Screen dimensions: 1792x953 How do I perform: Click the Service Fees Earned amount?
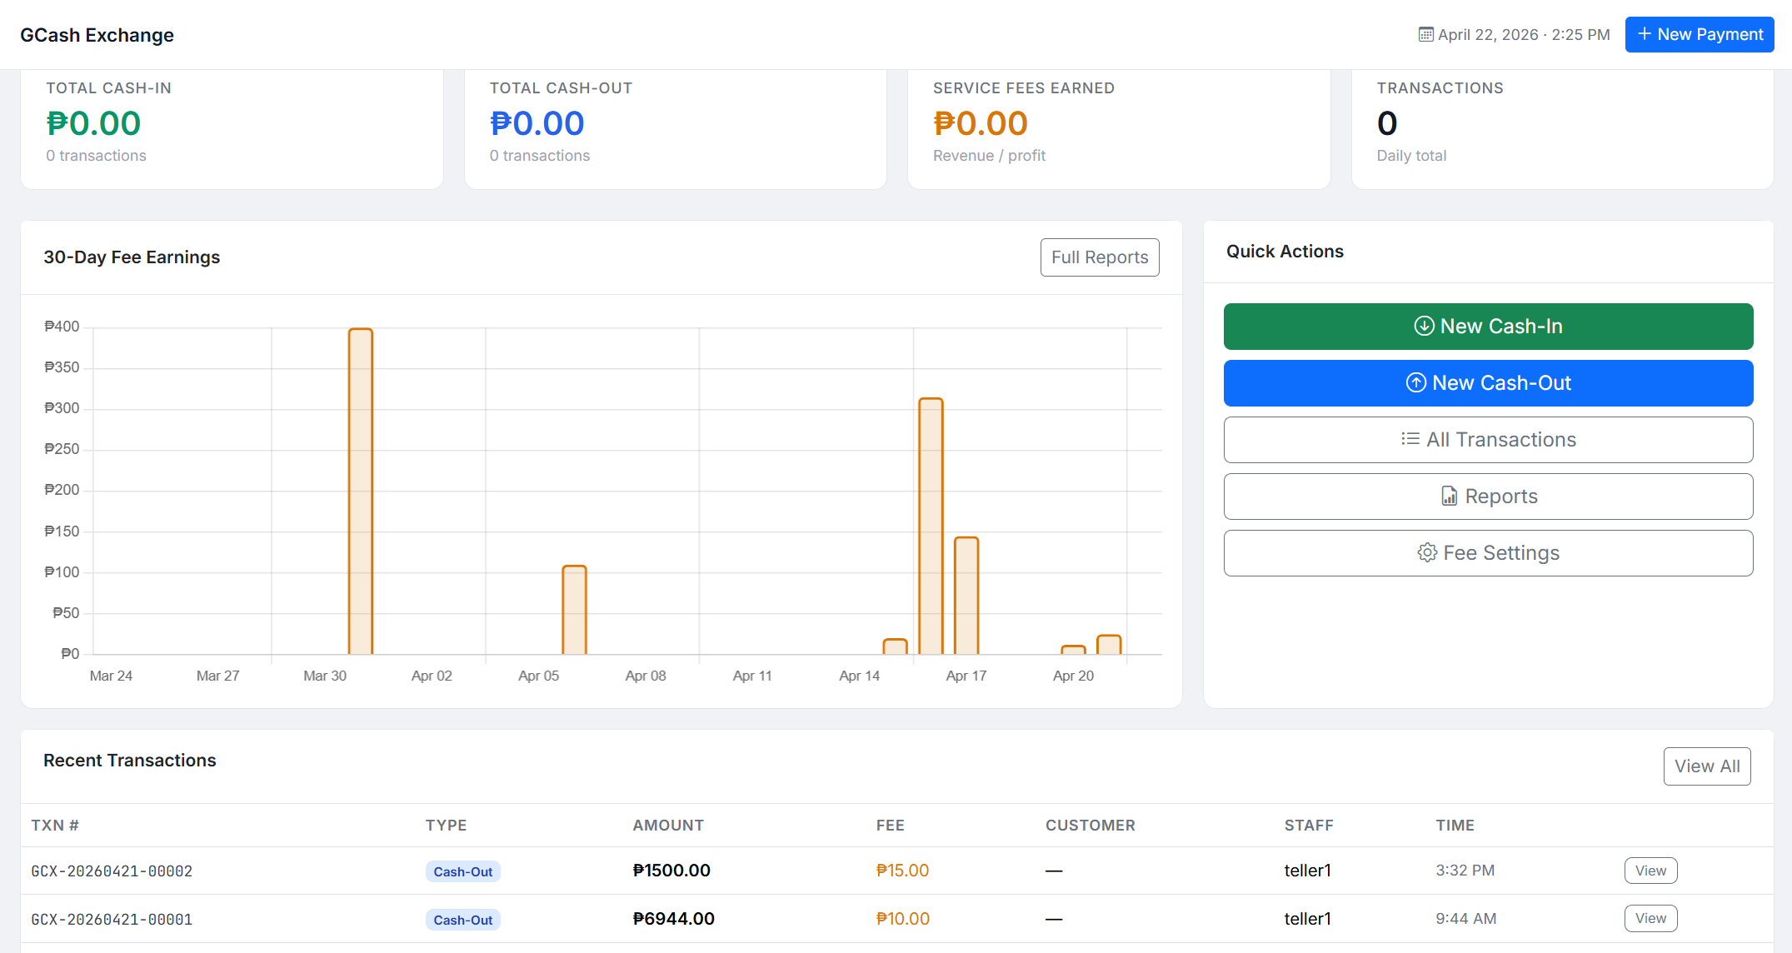[x=979, y=122]
